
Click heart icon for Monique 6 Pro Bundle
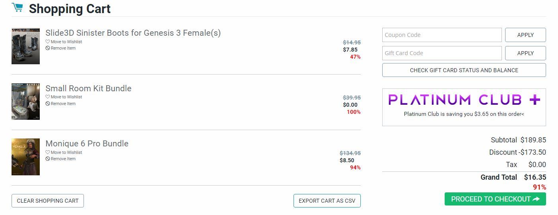pos(48,152)
